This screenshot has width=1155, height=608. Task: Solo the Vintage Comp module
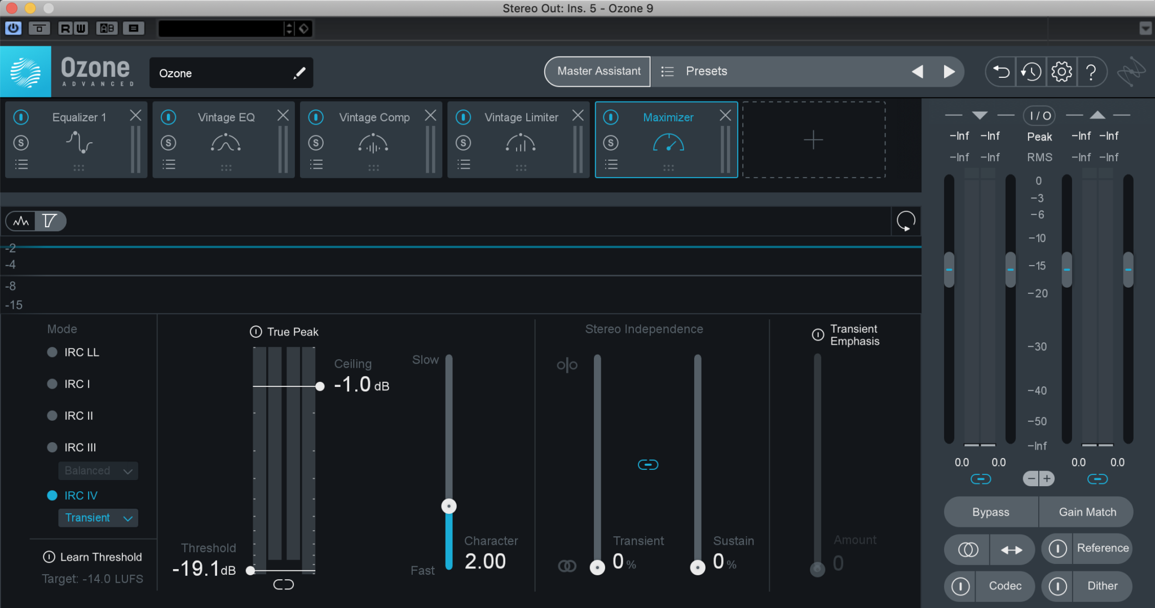click(x=316, y=143)
